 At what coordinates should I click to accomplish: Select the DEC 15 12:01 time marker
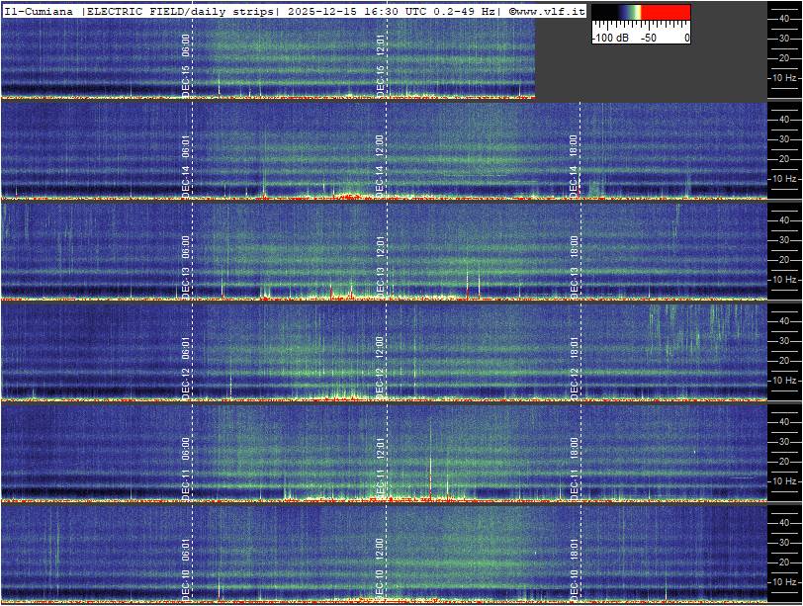point(381,63)
